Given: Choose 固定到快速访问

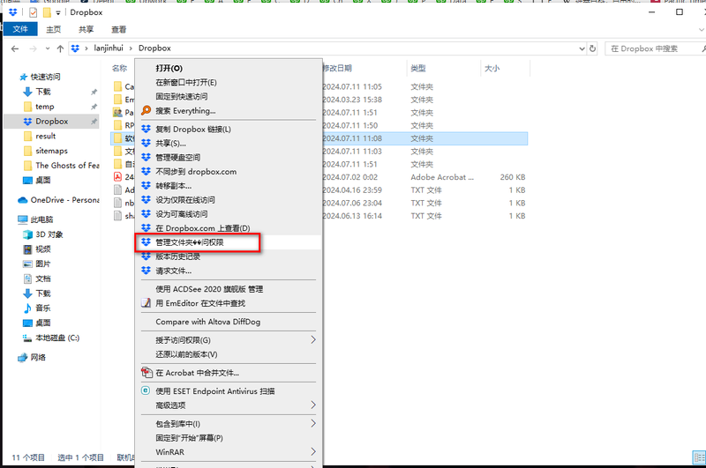Looking at the screenshot, I should pyautogui.click(x=228, y=97).
